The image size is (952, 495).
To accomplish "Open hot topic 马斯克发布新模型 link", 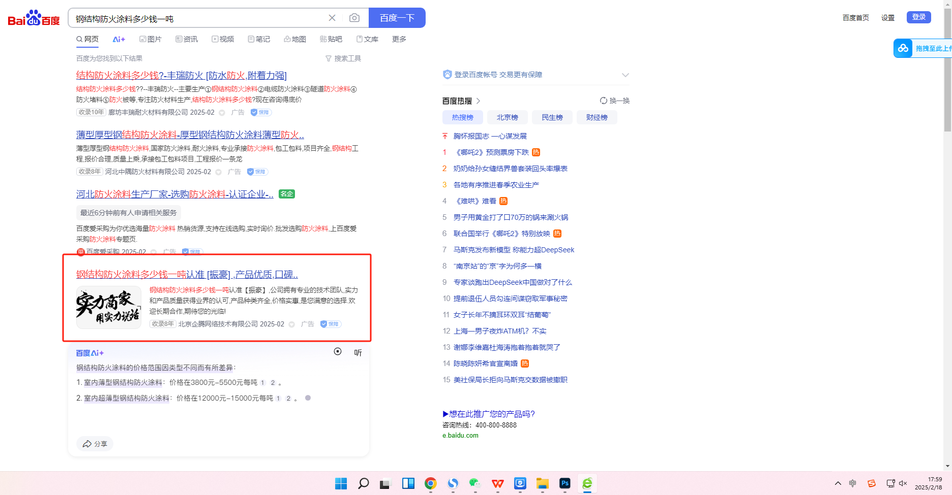I will tap(514, 250).
